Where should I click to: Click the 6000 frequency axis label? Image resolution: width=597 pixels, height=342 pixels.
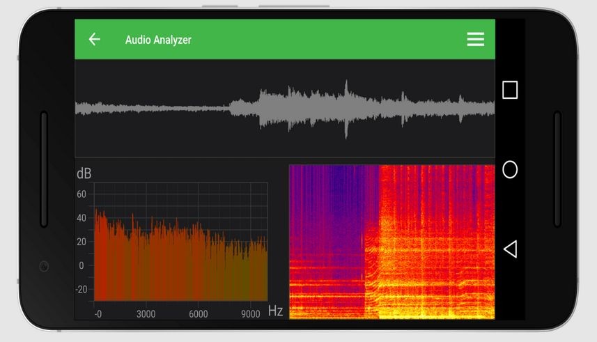click(x=199, y=314)
